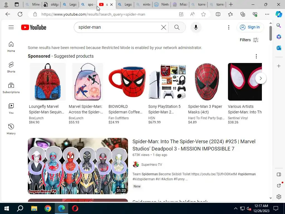Open the Edge profile icon
Image resolution: width=285 pixels, height=214 pixels.
point(6,4)
